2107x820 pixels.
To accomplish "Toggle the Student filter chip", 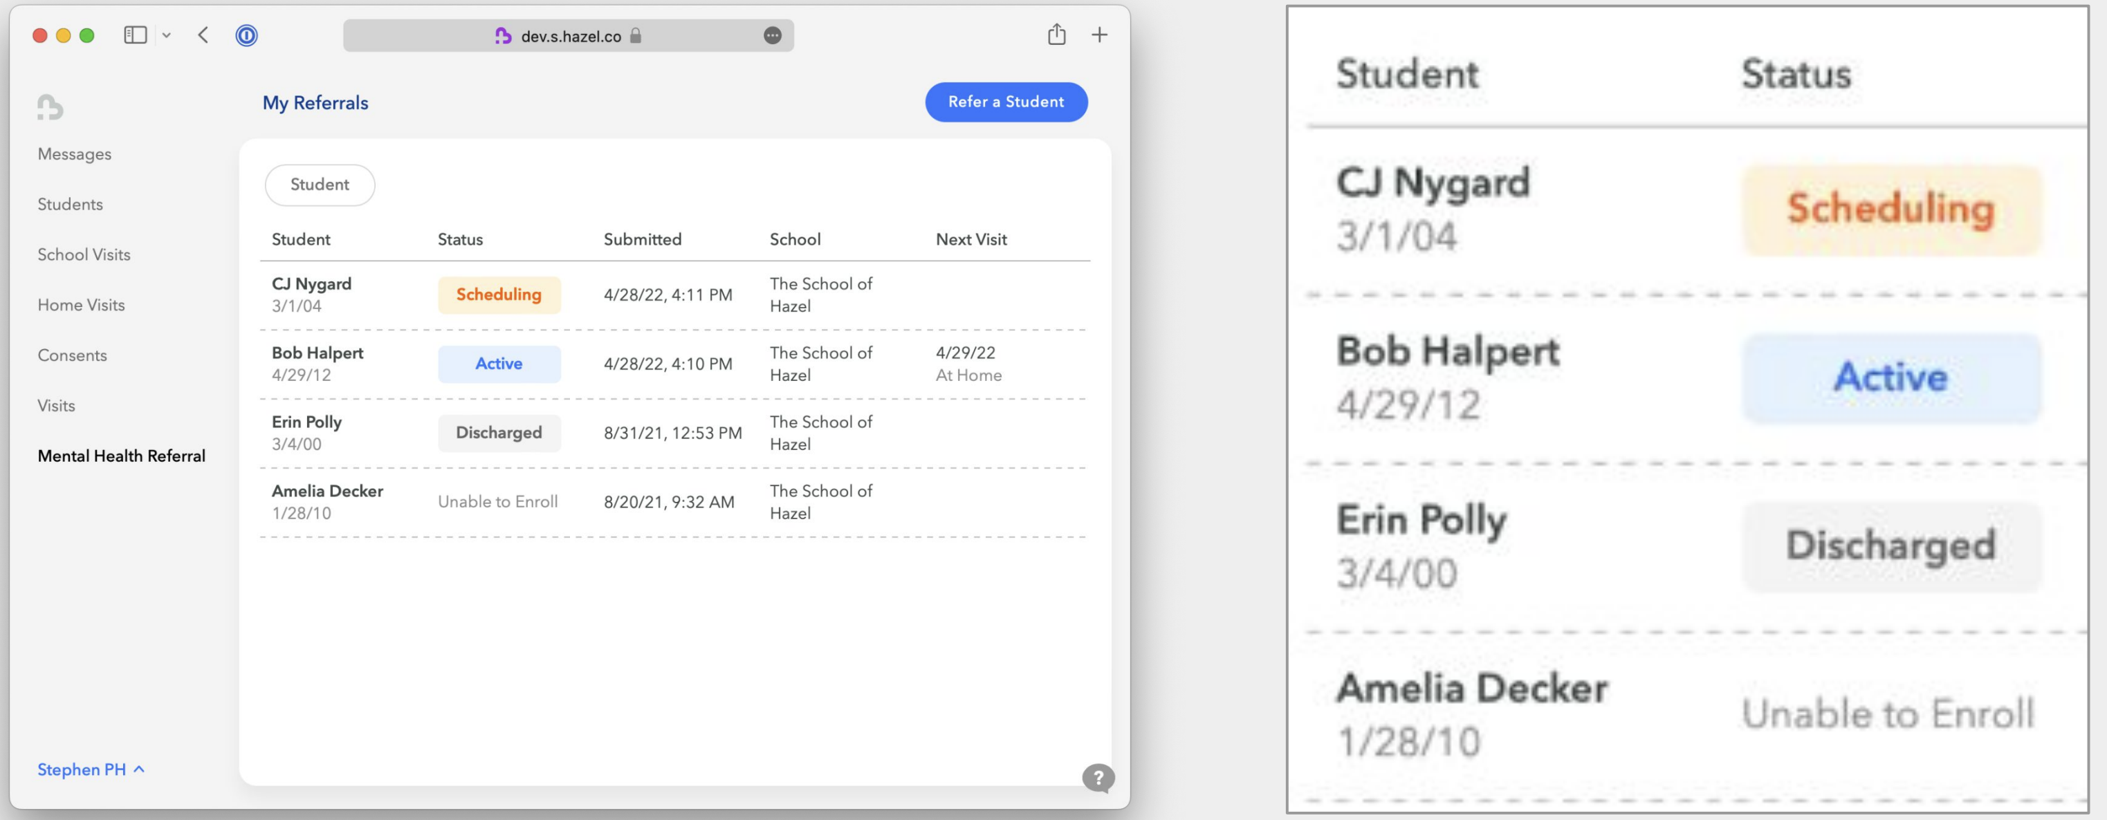I will (319, 185).
